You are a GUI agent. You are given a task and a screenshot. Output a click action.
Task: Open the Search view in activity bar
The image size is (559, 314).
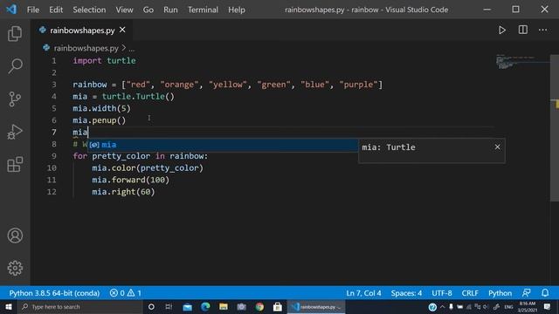(15, 66)
